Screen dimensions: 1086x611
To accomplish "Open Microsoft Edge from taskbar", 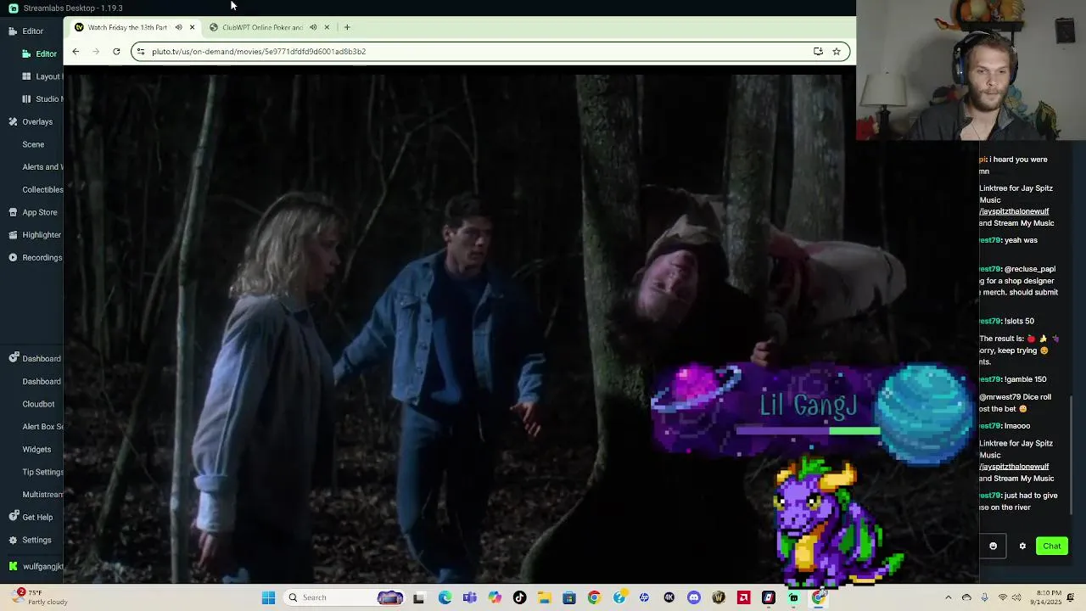I will click(x=445, y=597).
